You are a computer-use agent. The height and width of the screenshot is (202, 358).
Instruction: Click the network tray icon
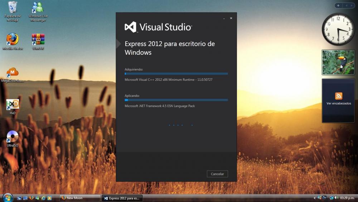tap(331, 198)
